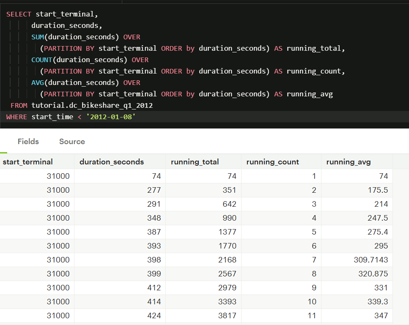Select duration_seconds cell 398
The image size is (409, 325).
click(120, 259)
